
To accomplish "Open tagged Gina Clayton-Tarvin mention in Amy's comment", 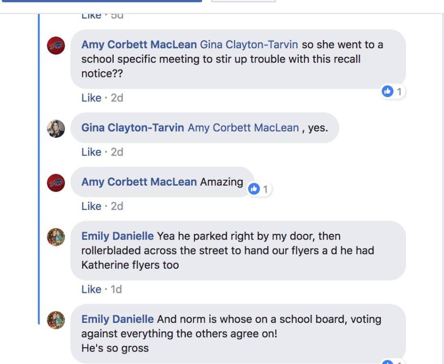I will click(249, 45).
